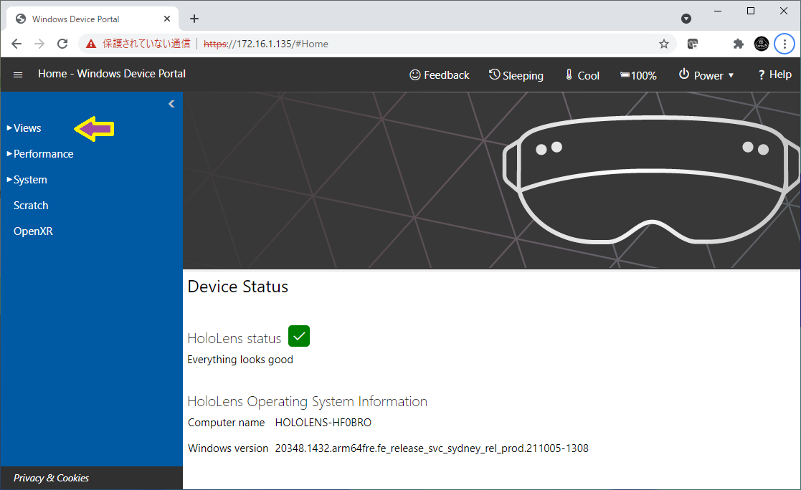Expand the System section
This screenshot has height=490, width=801.
[x=30, y=180]
